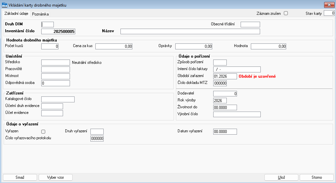Click the Dodavatel input field
Viewport: 336px width, 183px height.
pos(225,93)
